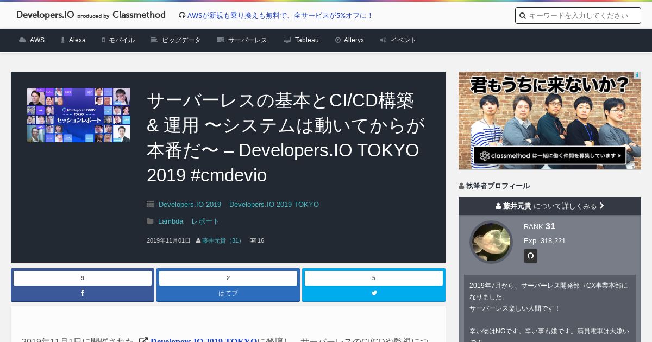Click the author's jellyfish avatar image
652x342 pixels.
click(x=491, y=242)
